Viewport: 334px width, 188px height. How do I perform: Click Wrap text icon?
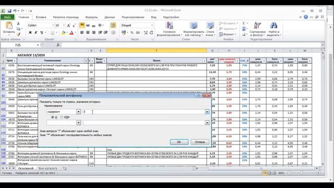tap(113, 26)
